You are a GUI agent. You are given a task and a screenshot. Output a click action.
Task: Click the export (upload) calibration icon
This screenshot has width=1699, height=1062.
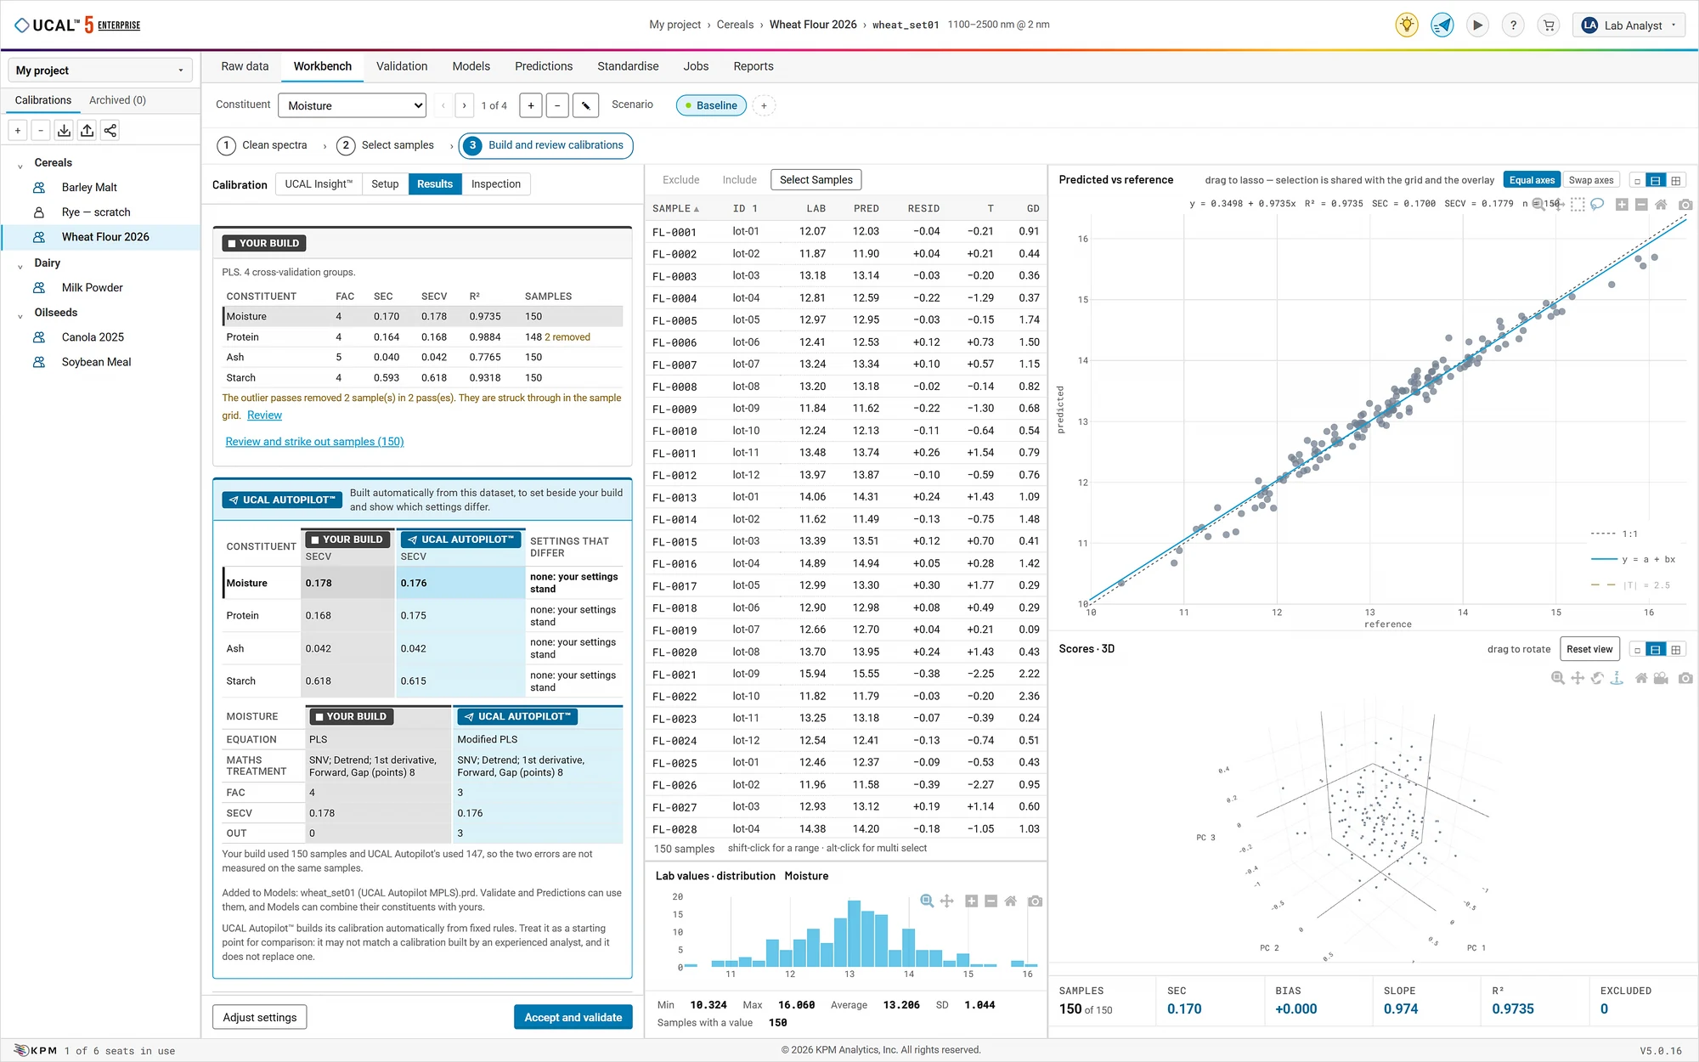pyautogui.click(x=87, y=130)
